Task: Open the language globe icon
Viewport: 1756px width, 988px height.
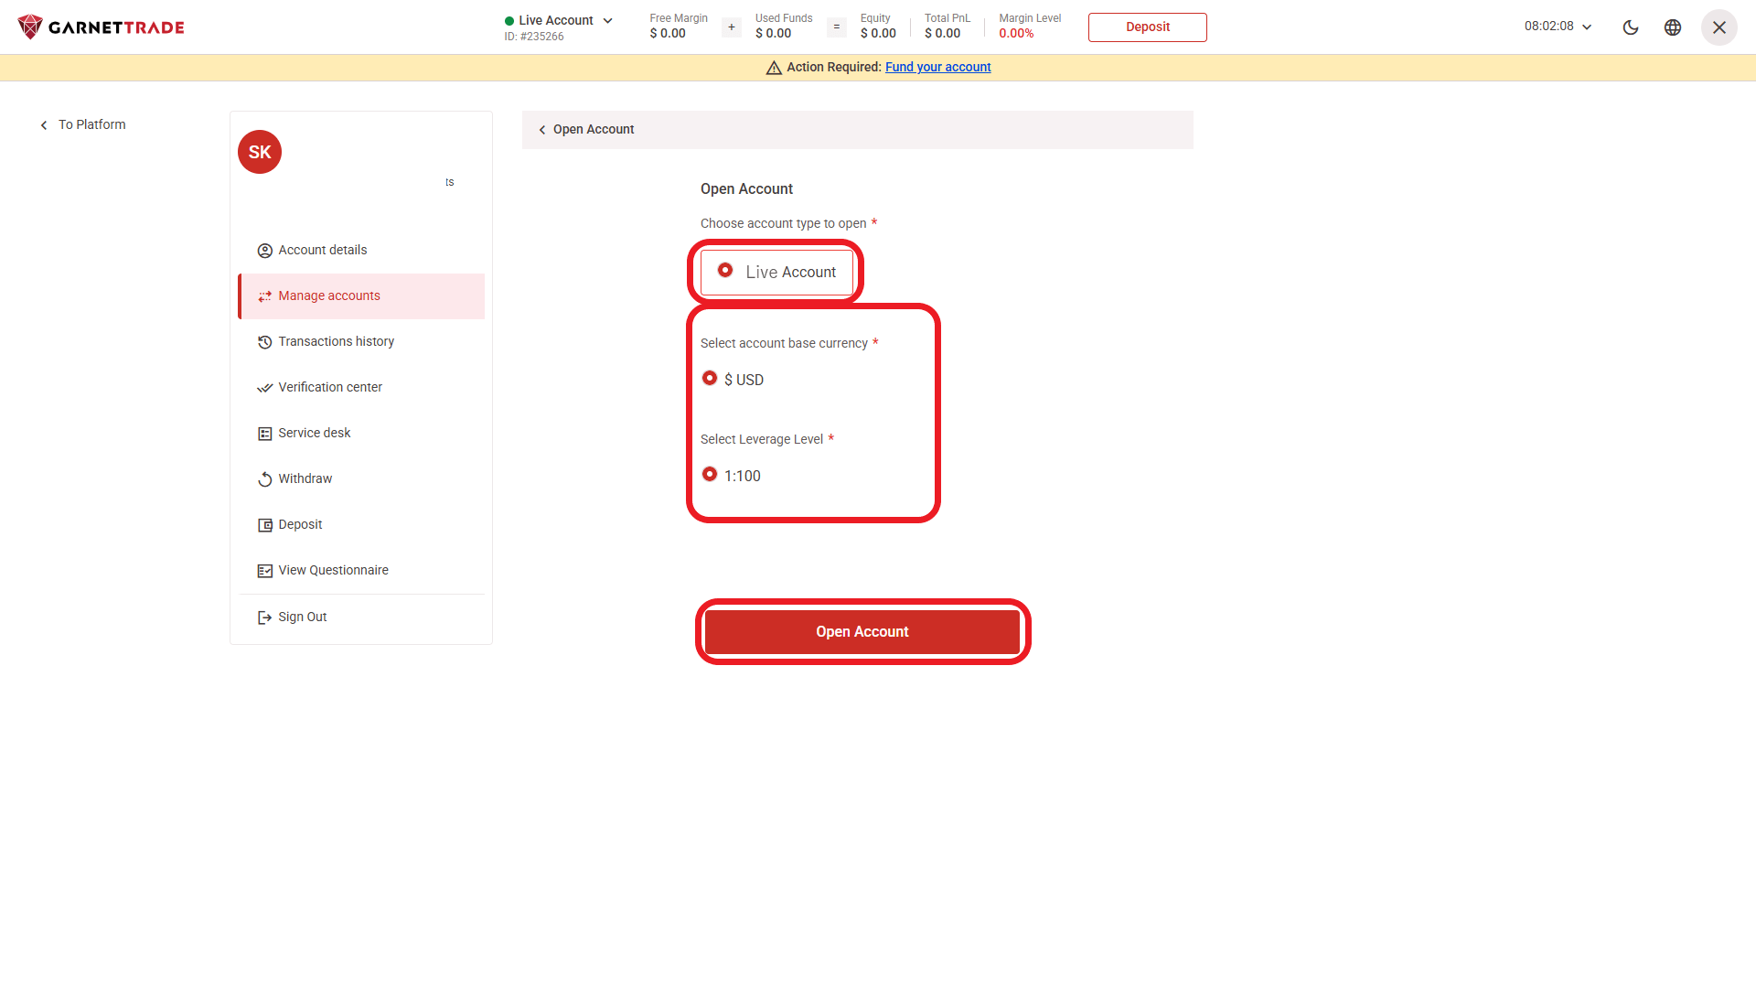Action: click(1673, 27)
